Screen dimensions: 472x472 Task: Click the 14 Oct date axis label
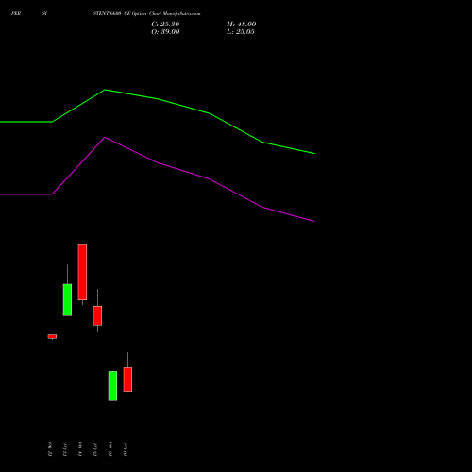point(80,449)
